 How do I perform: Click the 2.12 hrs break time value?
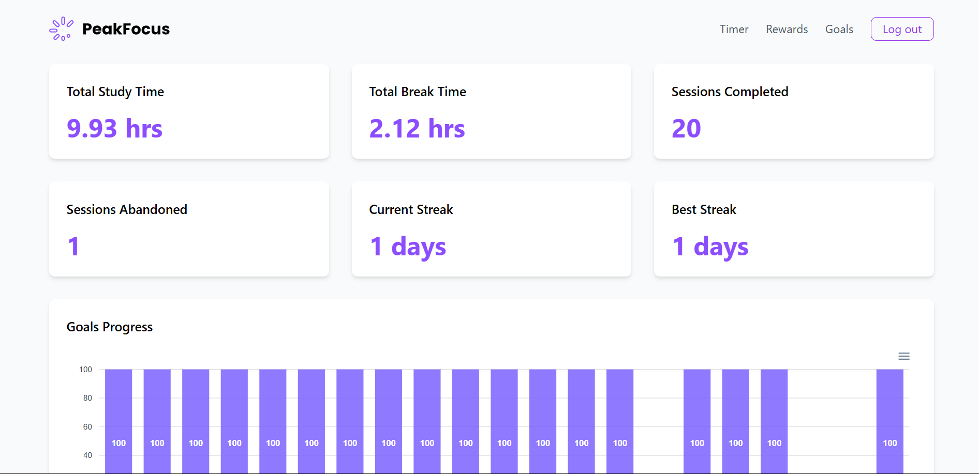[x=417, y=129]
